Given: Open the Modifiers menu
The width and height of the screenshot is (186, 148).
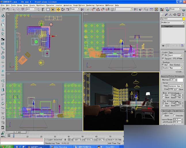Looking at the screenshot, I should [x=41, y=5].
